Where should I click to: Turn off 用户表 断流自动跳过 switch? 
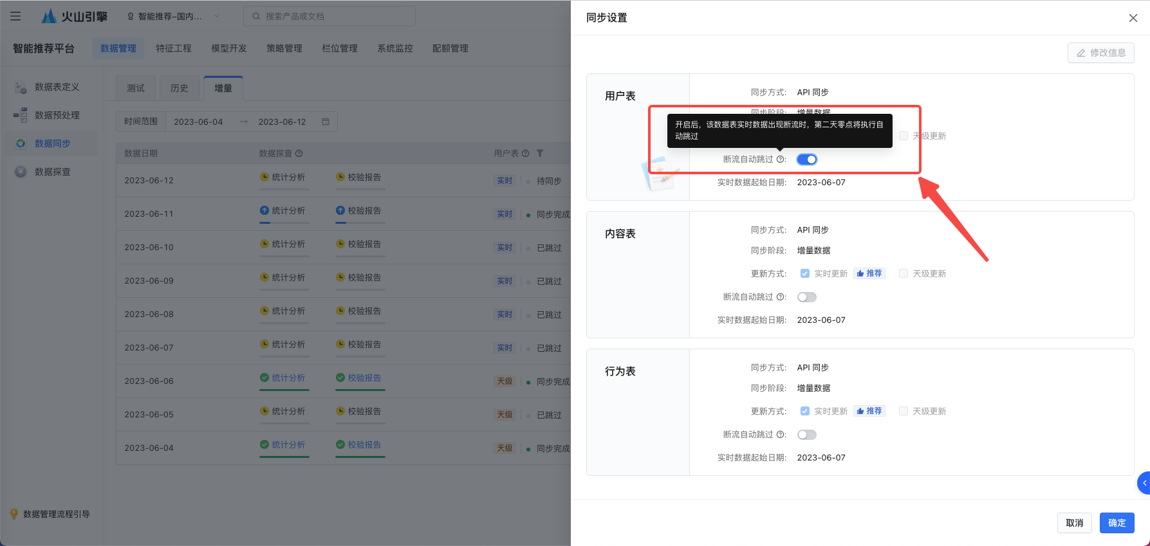point(806,159)
